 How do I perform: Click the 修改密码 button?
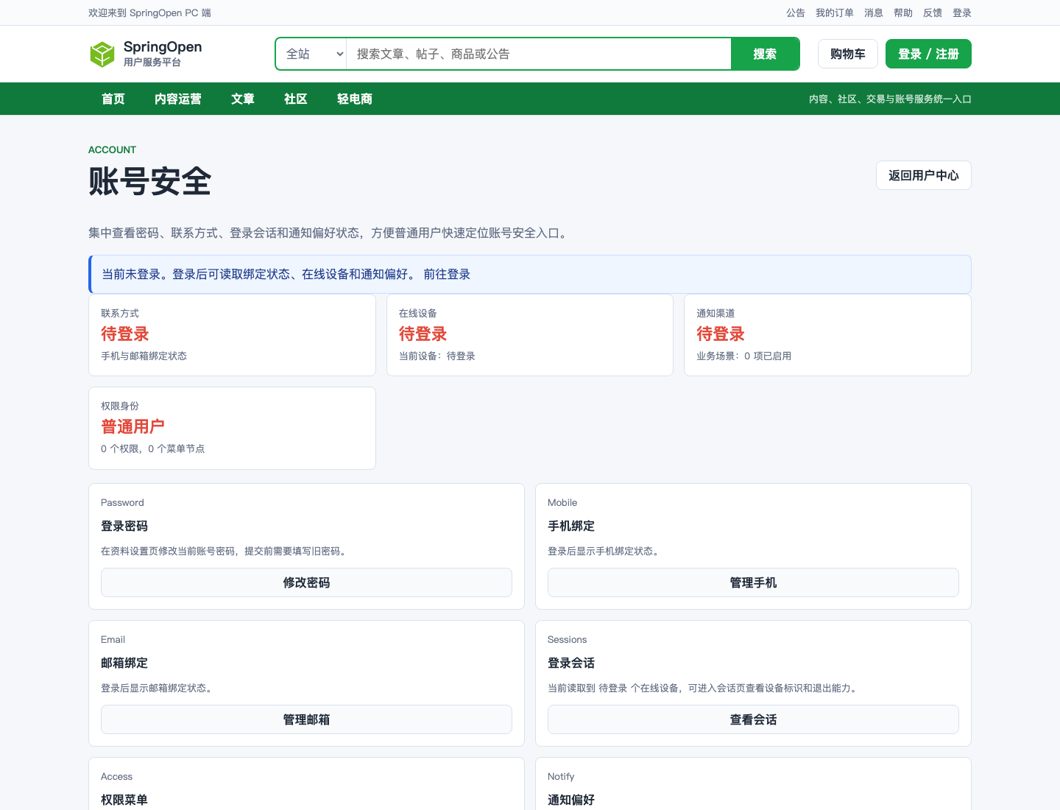click(x=306, y=582)
